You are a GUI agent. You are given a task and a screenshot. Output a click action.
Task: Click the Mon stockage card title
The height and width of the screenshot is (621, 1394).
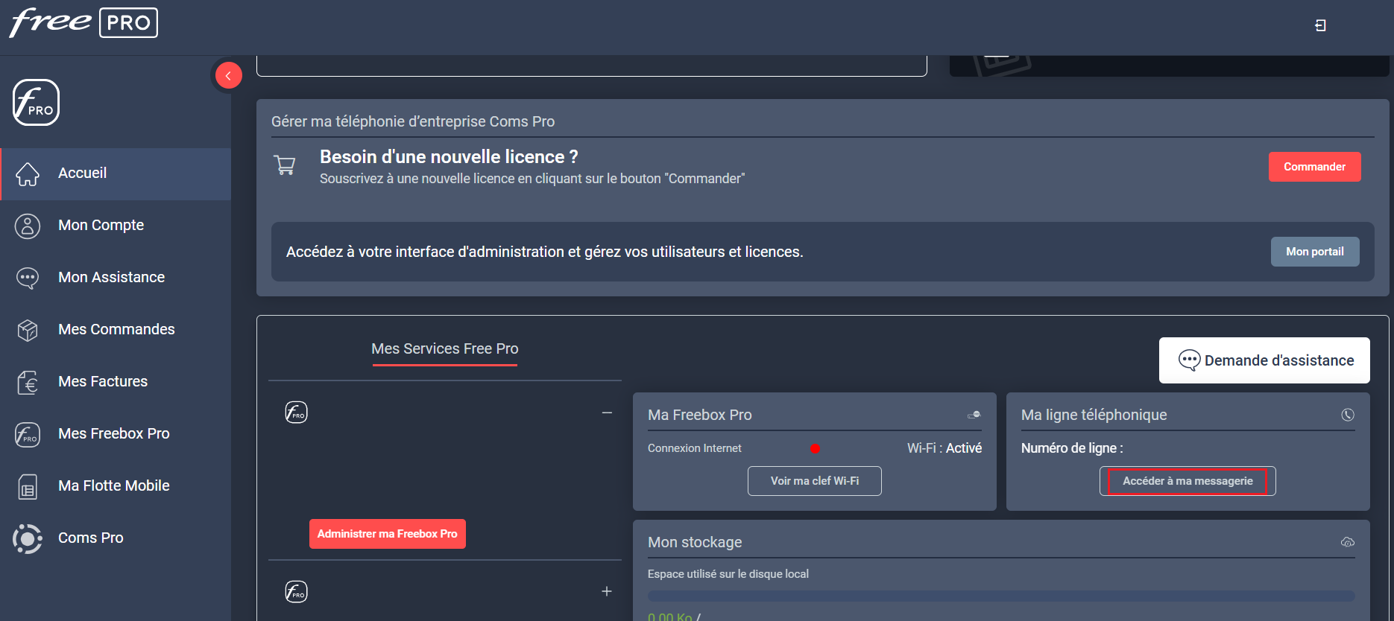pos(695,542)
